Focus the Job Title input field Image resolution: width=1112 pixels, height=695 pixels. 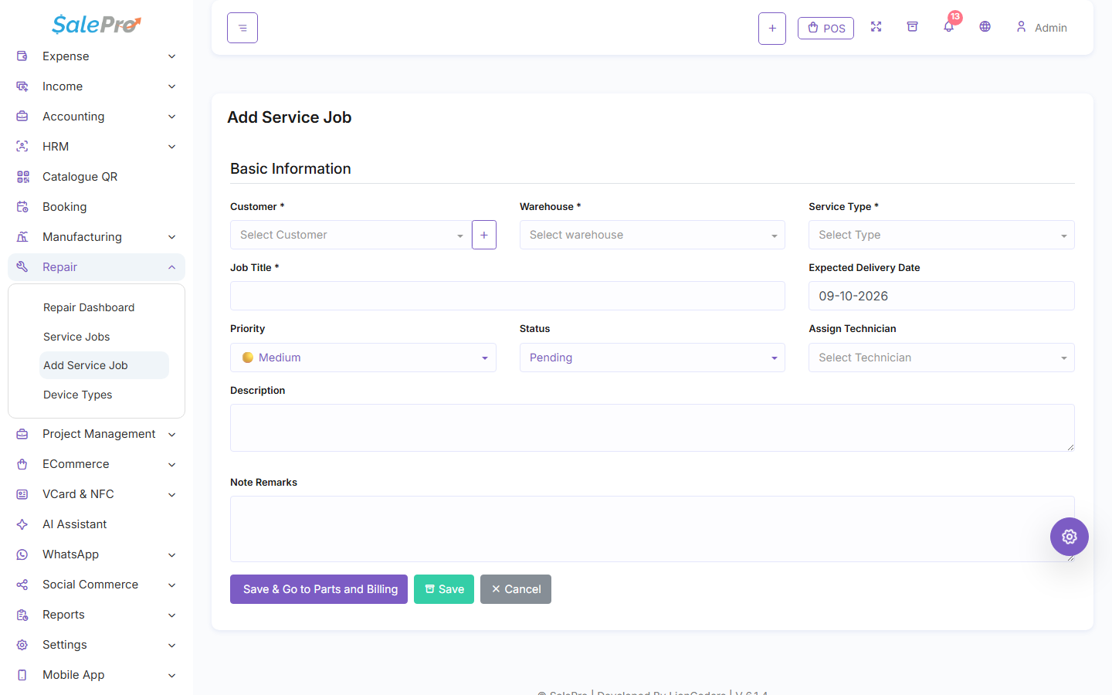[507, 296]
